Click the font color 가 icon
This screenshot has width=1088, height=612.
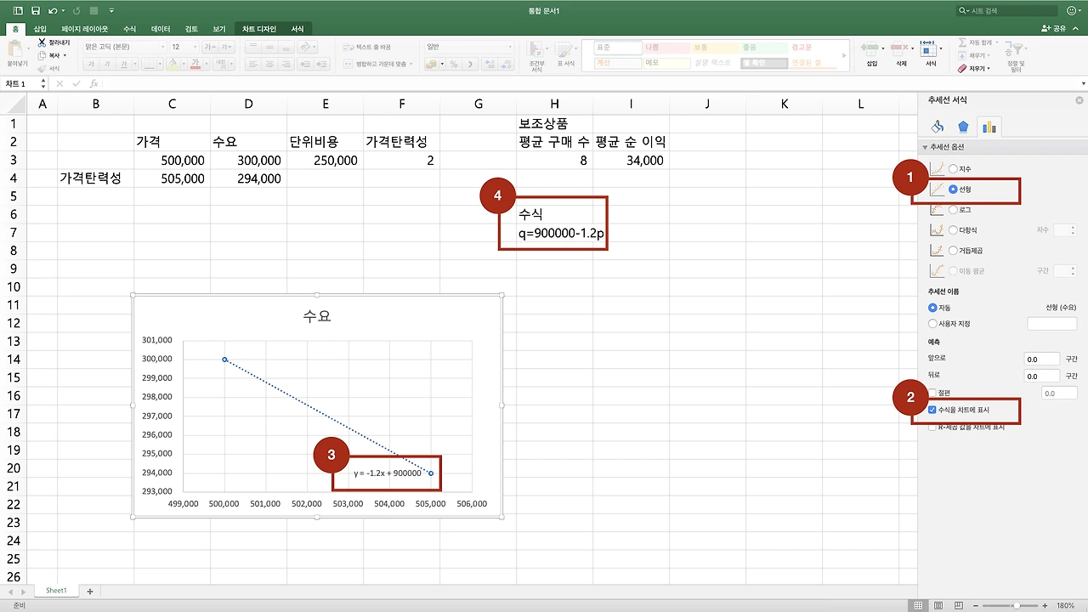(195, 64)
